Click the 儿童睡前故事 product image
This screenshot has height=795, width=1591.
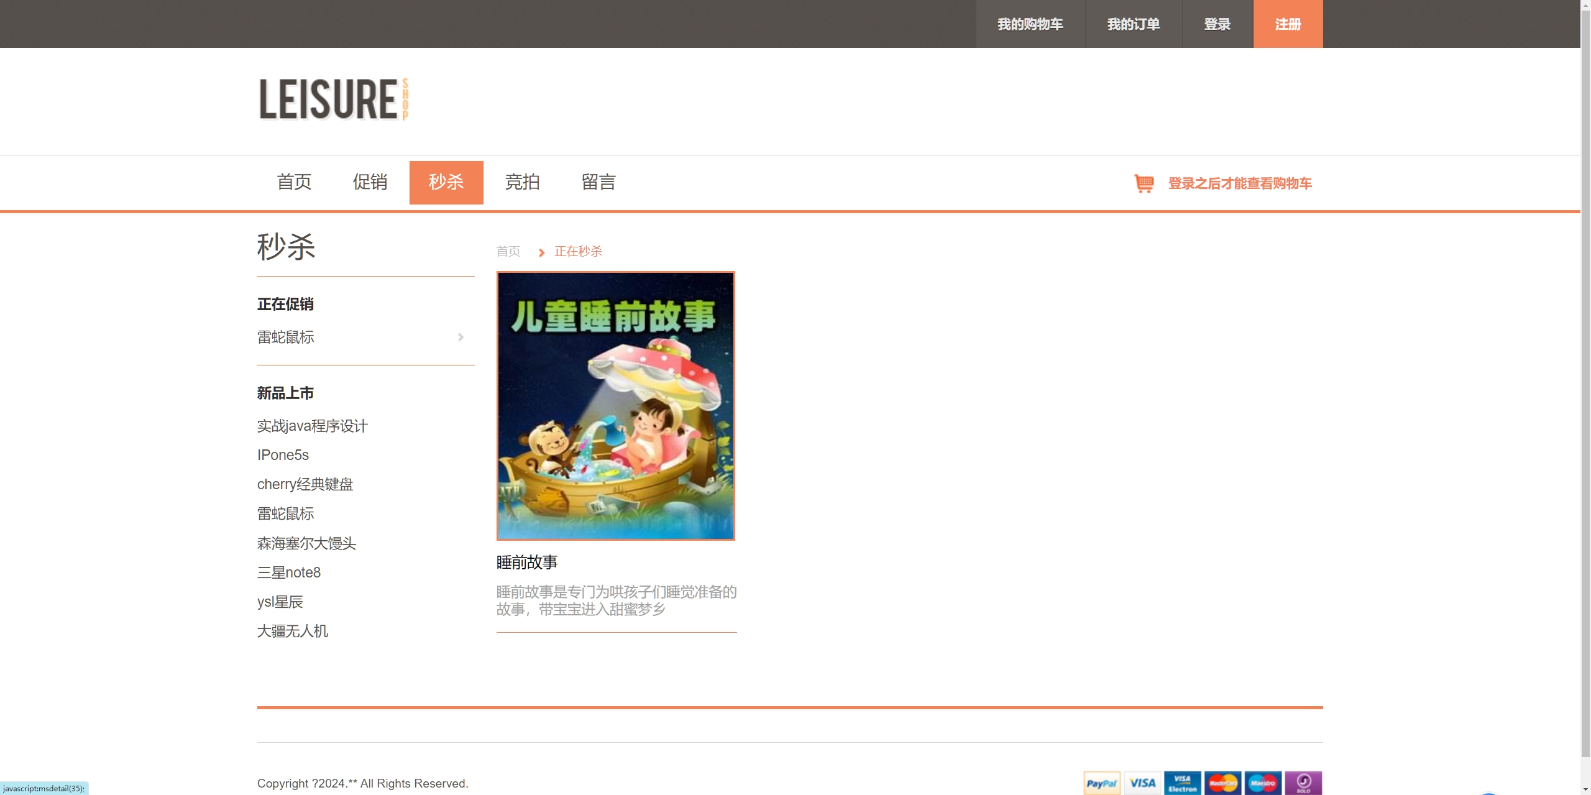(616, 406)
